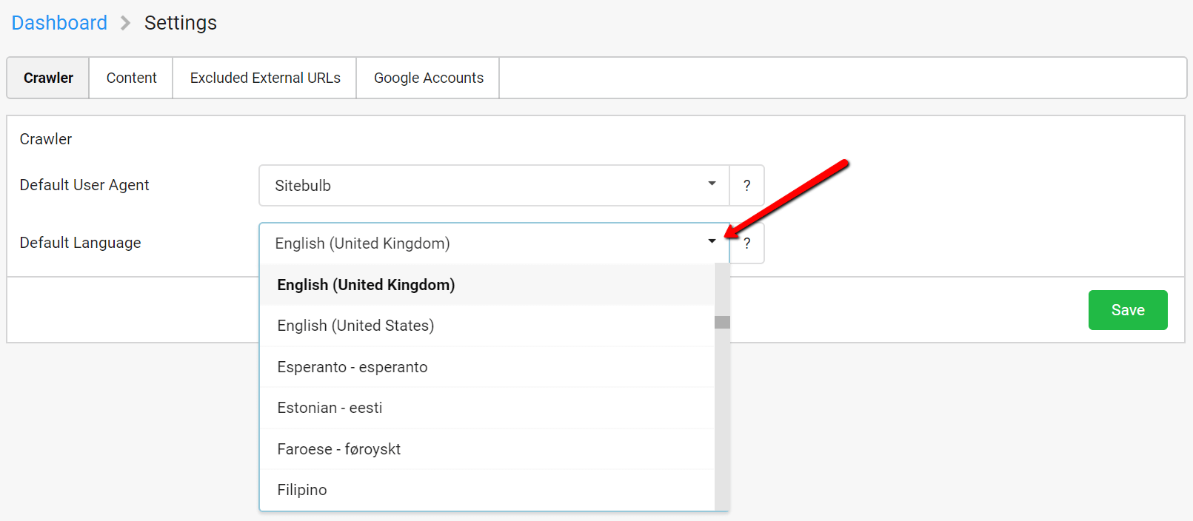Open the Sitebulb user agent combo box
Viewport: 1193px width, 521px height.
(495, 186)
